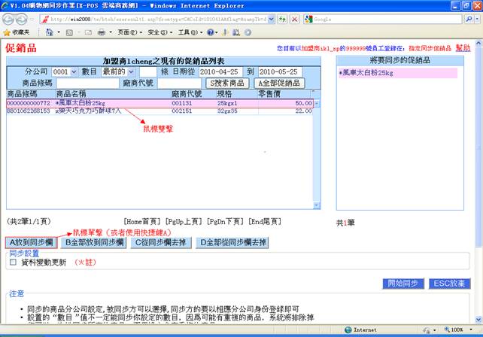Viewport: 483px width, 337px height.
Task: Click the printer icon in toolbar
Action: click(101, 33)
